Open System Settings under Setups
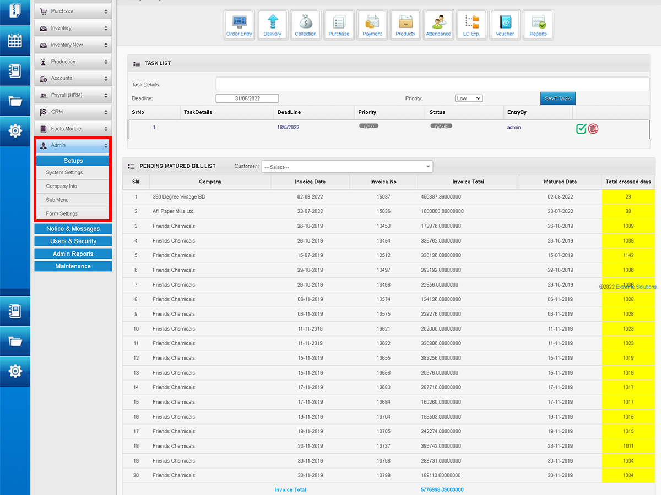 coord(64,172)
